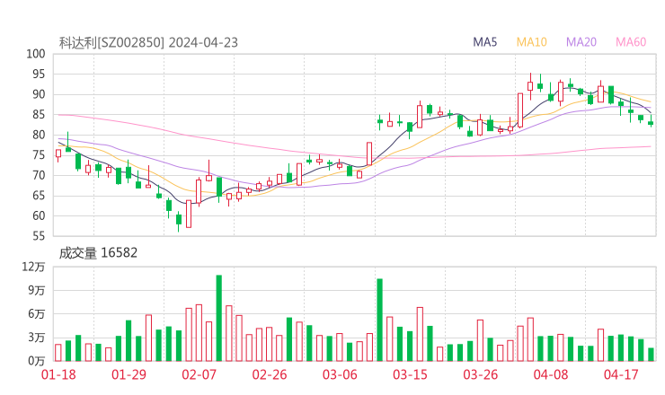Click the 6万 volume axis label

37,314
